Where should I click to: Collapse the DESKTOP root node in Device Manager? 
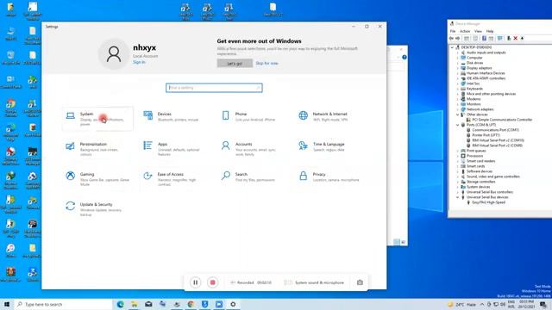(452, 47)
